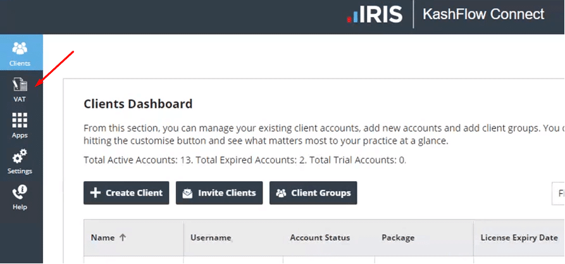Image resolution: width=565 pixels, height=264 pixels.
Task: Open the VAT section icon
Action: click(x=20, y=85)
